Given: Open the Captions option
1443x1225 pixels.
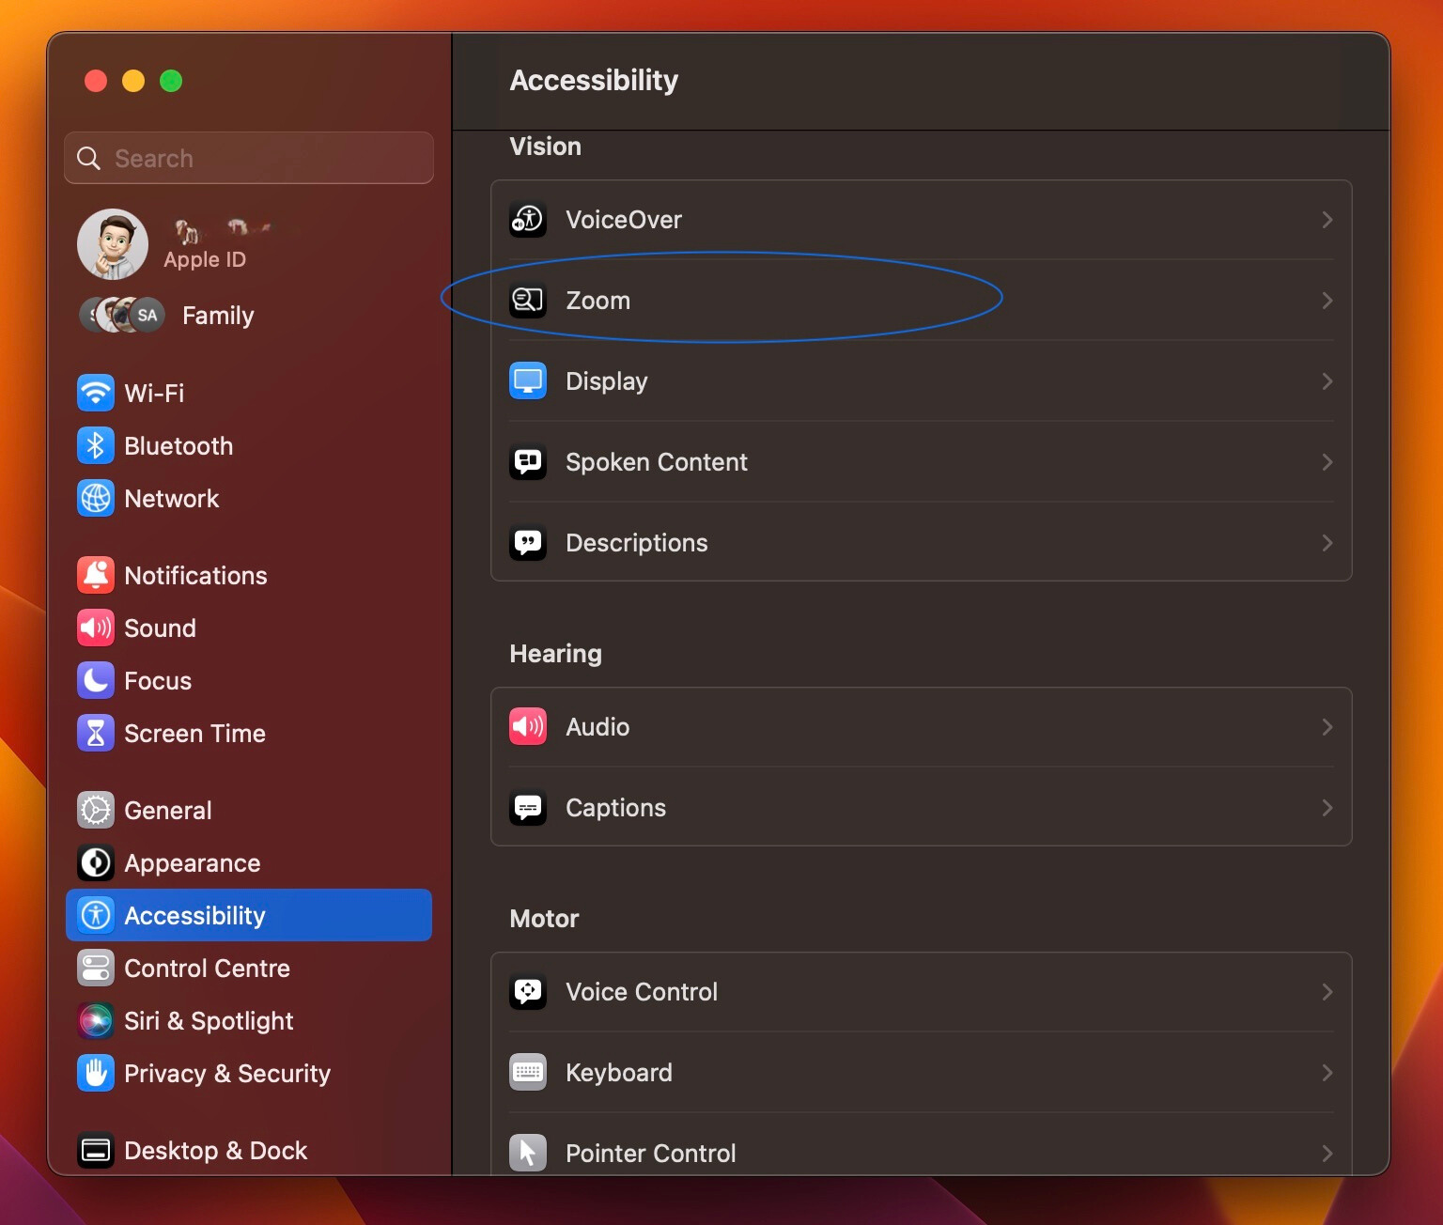Looking at the screenshot, I should pos(921,808).
